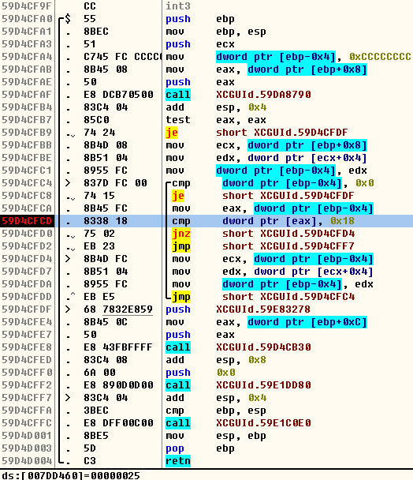Click call XCGUId.59E1DD80 instruction

(x=238, y=385)
